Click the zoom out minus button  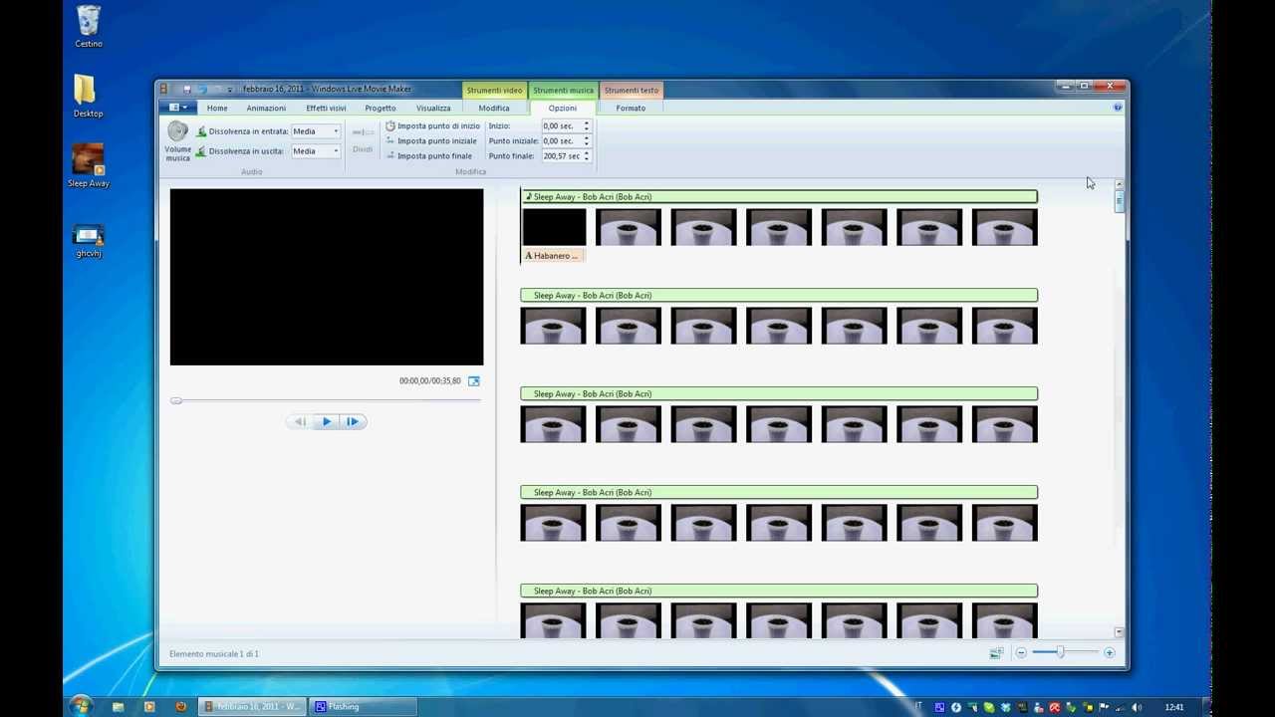[x=1021, y=653]
